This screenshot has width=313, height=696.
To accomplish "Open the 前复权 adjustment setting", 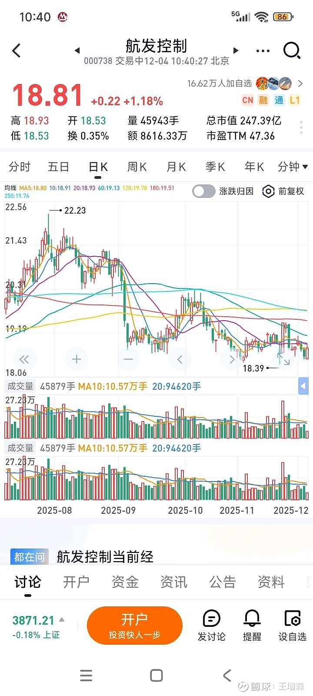I will coord(283,191).
